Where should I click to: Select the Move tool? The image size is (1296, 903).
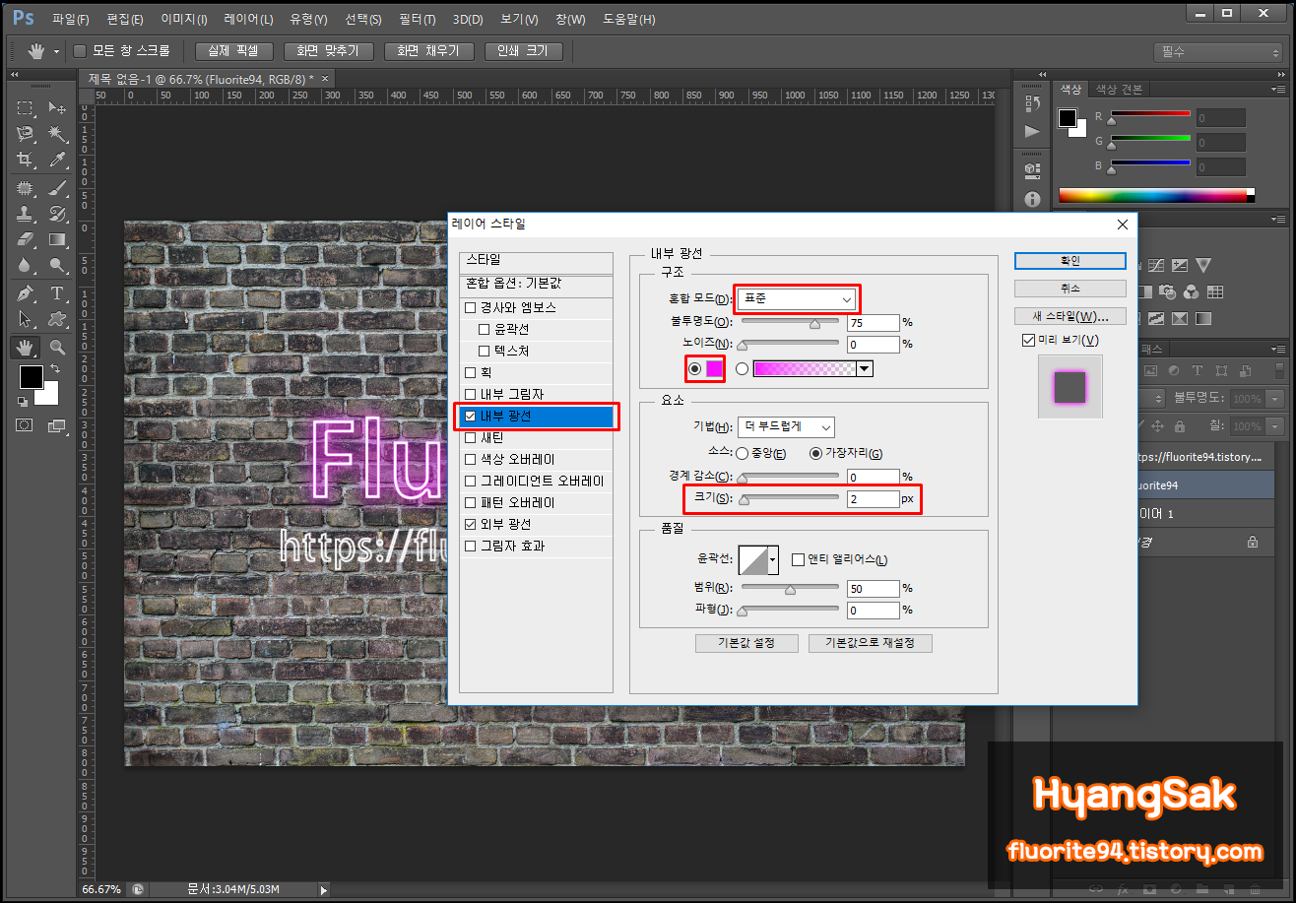tap(57, 107)
